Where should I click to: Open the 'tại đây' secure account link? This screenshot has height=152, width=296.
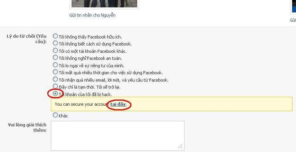pyautogui.click(x=118, y=104)
